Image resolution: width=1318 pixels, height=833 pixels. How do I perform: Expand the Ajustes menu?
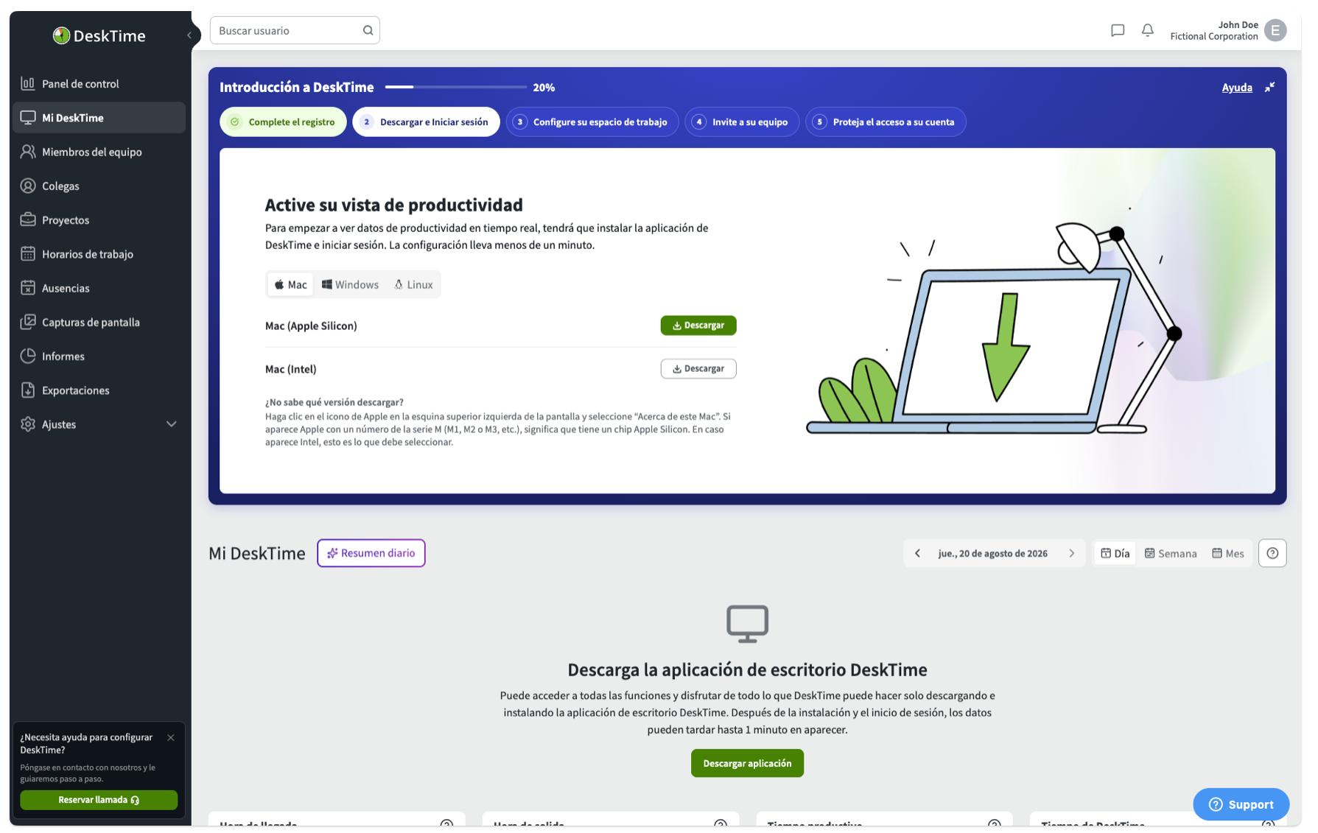coord(99,424)
